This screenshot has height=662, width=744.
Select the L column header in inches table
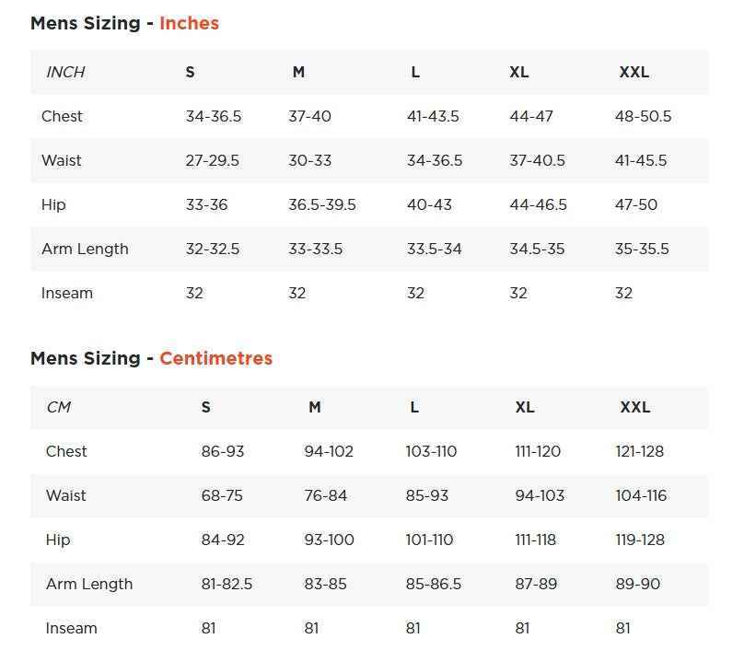tap(415, 72)
